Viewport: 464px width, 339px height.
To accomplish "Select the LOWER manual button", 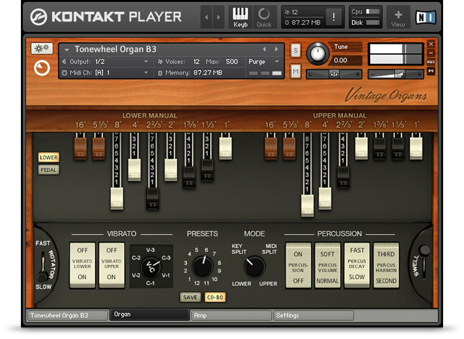I will point(48,157).
